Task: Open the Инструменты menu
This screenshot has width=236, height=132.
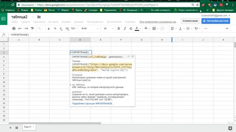Action: click(95, 22)
